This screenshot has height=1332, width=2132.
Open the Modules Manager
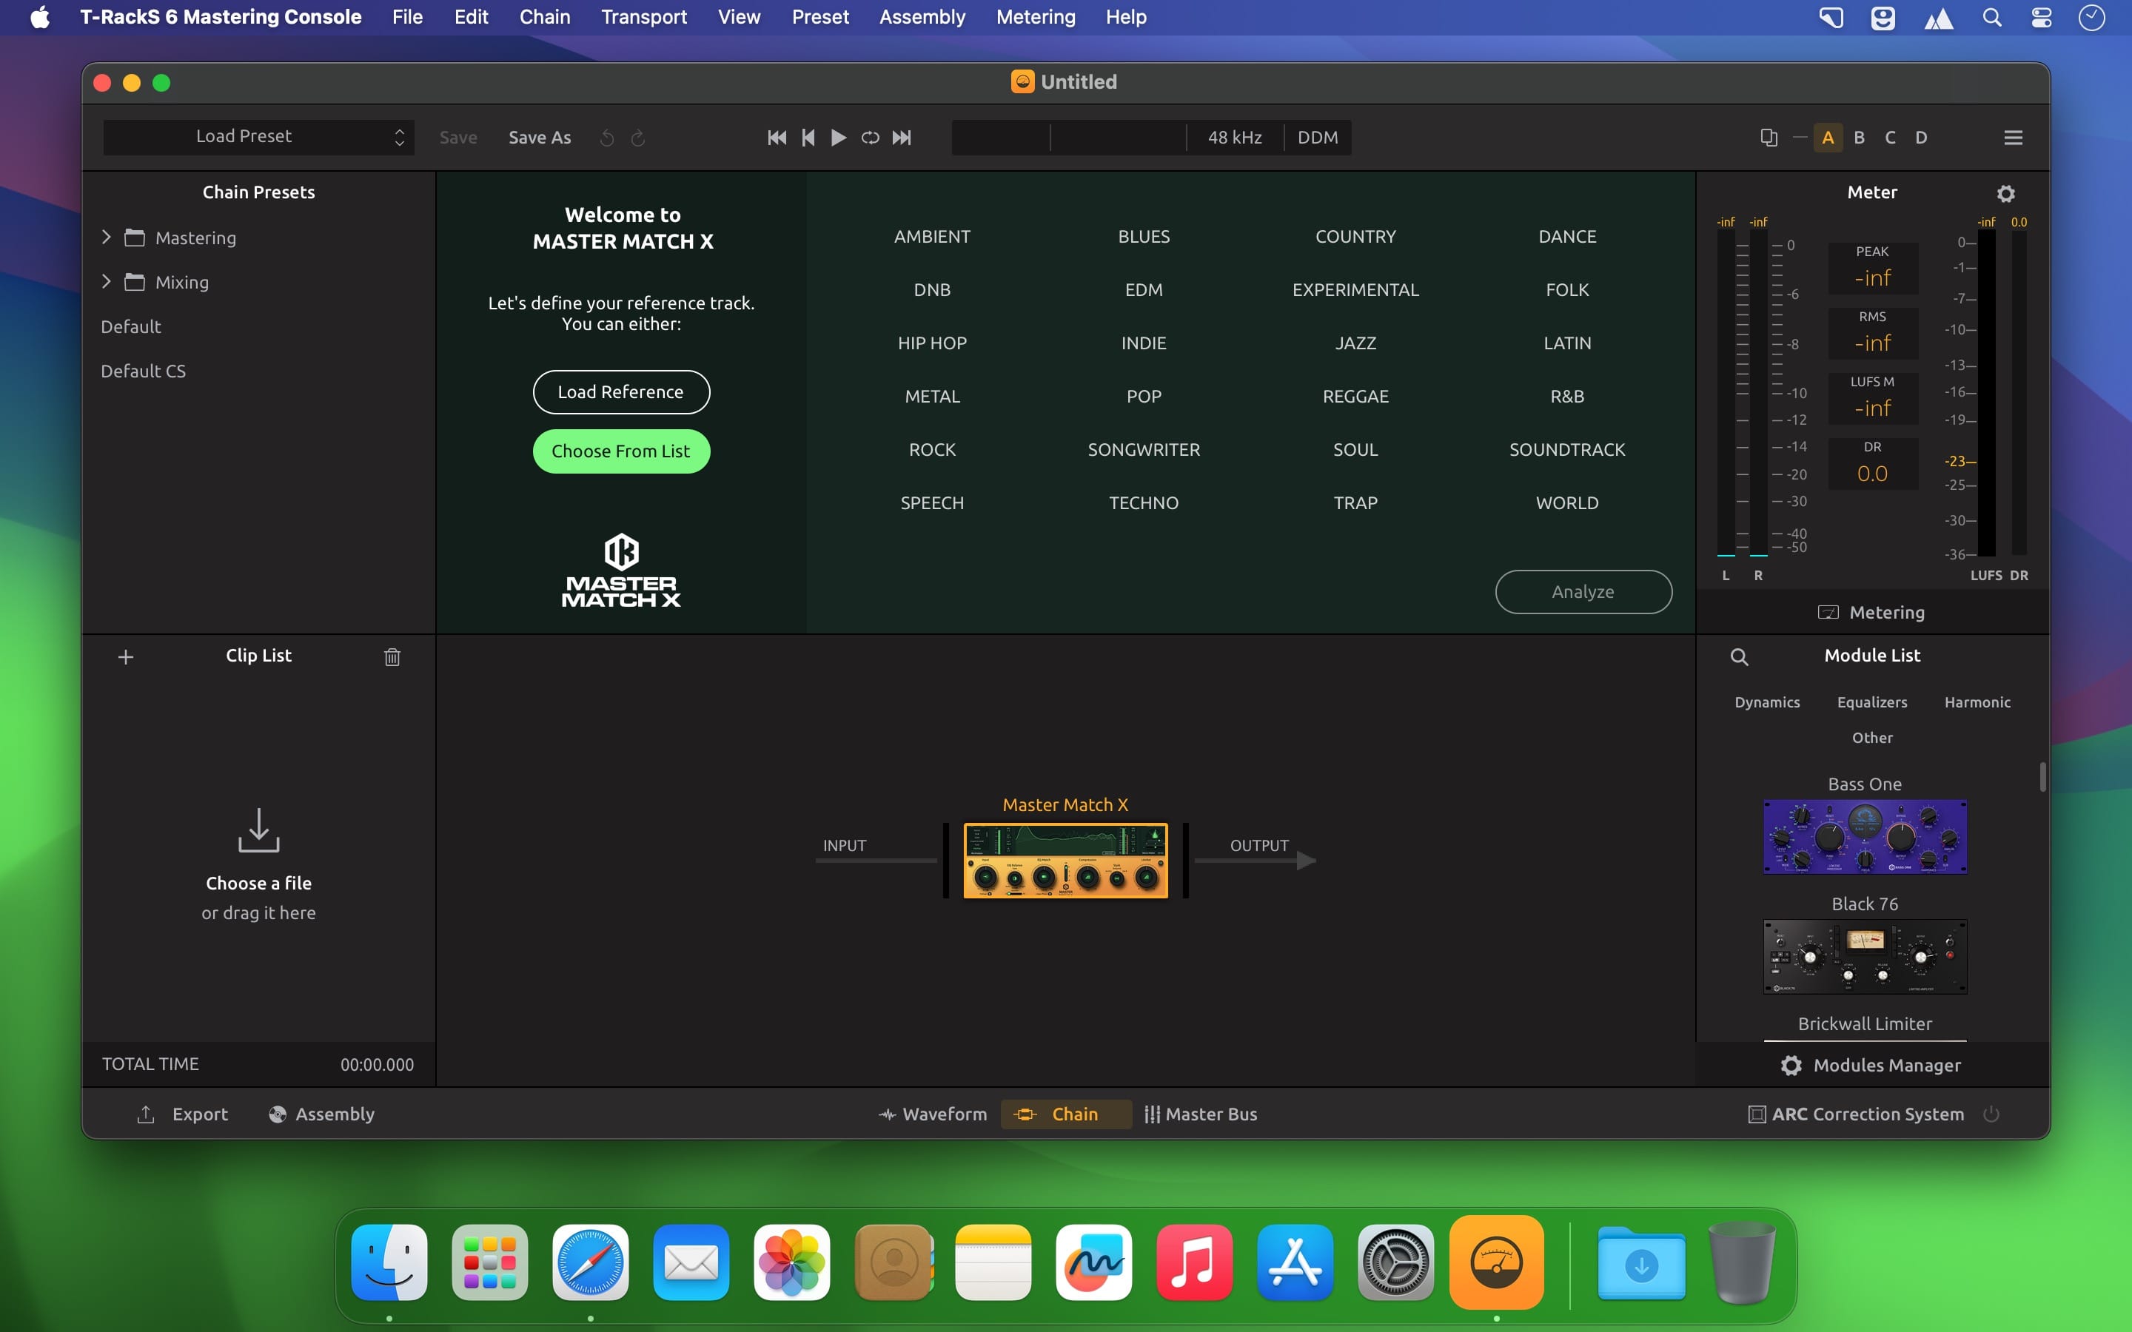point(1871,1065)
